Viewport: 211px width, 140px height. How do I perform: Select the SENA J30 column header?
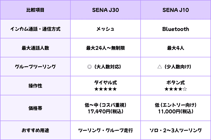coord(105,10)
